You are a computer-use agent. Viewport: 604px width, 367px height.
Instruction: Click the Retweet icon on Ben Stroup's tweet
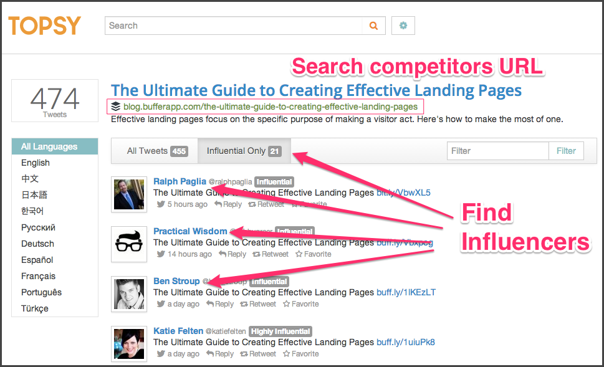click(x=244, y=304)
